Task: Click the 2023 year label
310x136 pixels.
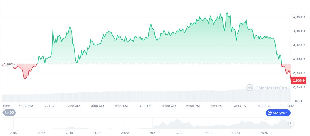Action: 208,133
